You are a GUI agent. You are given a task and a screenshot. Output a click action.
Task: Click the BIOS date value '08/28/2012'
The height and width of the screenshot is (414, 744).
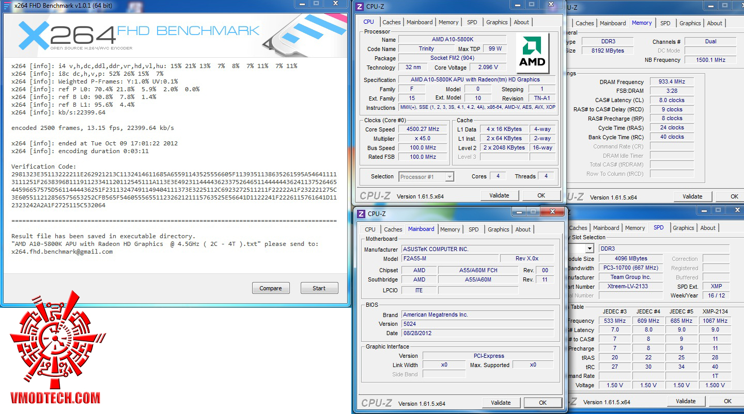coord(478,333)
